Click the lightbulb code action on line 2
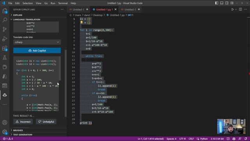This screenshot has width=250, height=141. [x=82, y=23]
